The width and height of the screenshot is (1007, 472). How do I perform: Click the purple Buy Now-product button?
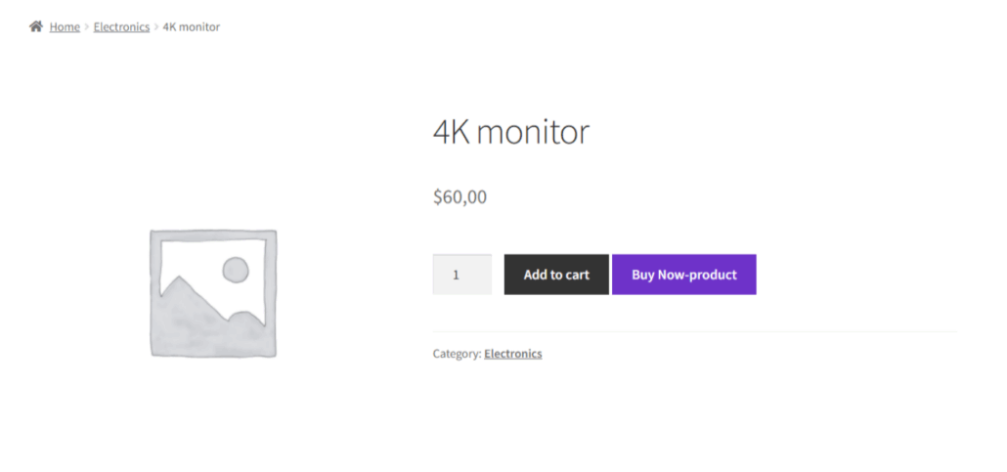click(683, 275)
